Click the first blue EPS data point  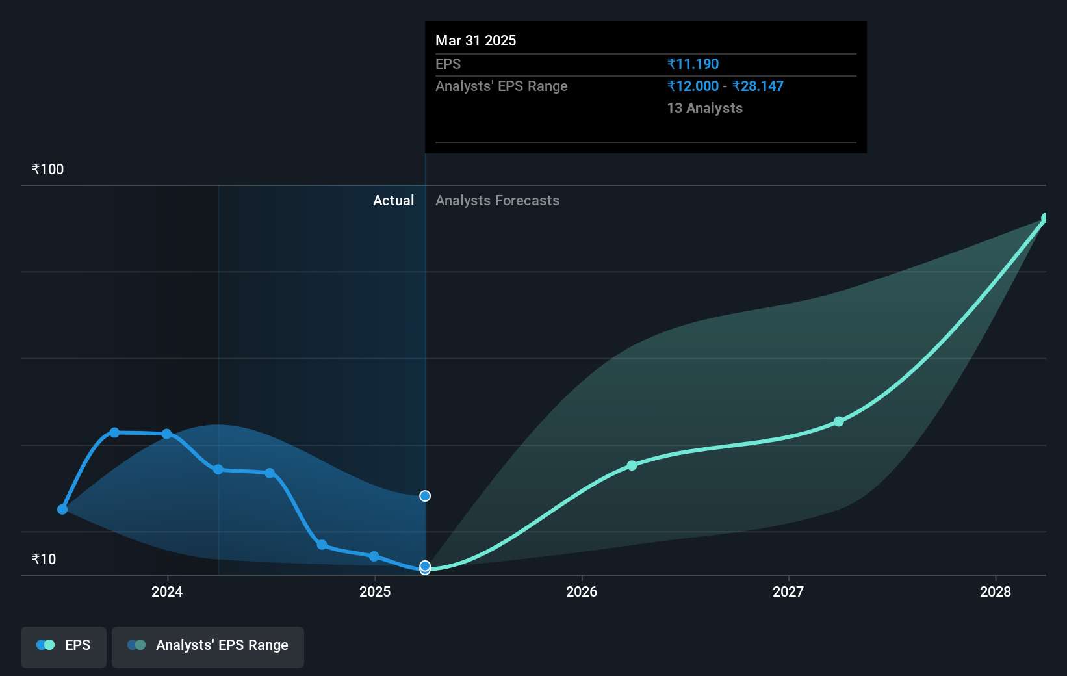click(62, 509)
